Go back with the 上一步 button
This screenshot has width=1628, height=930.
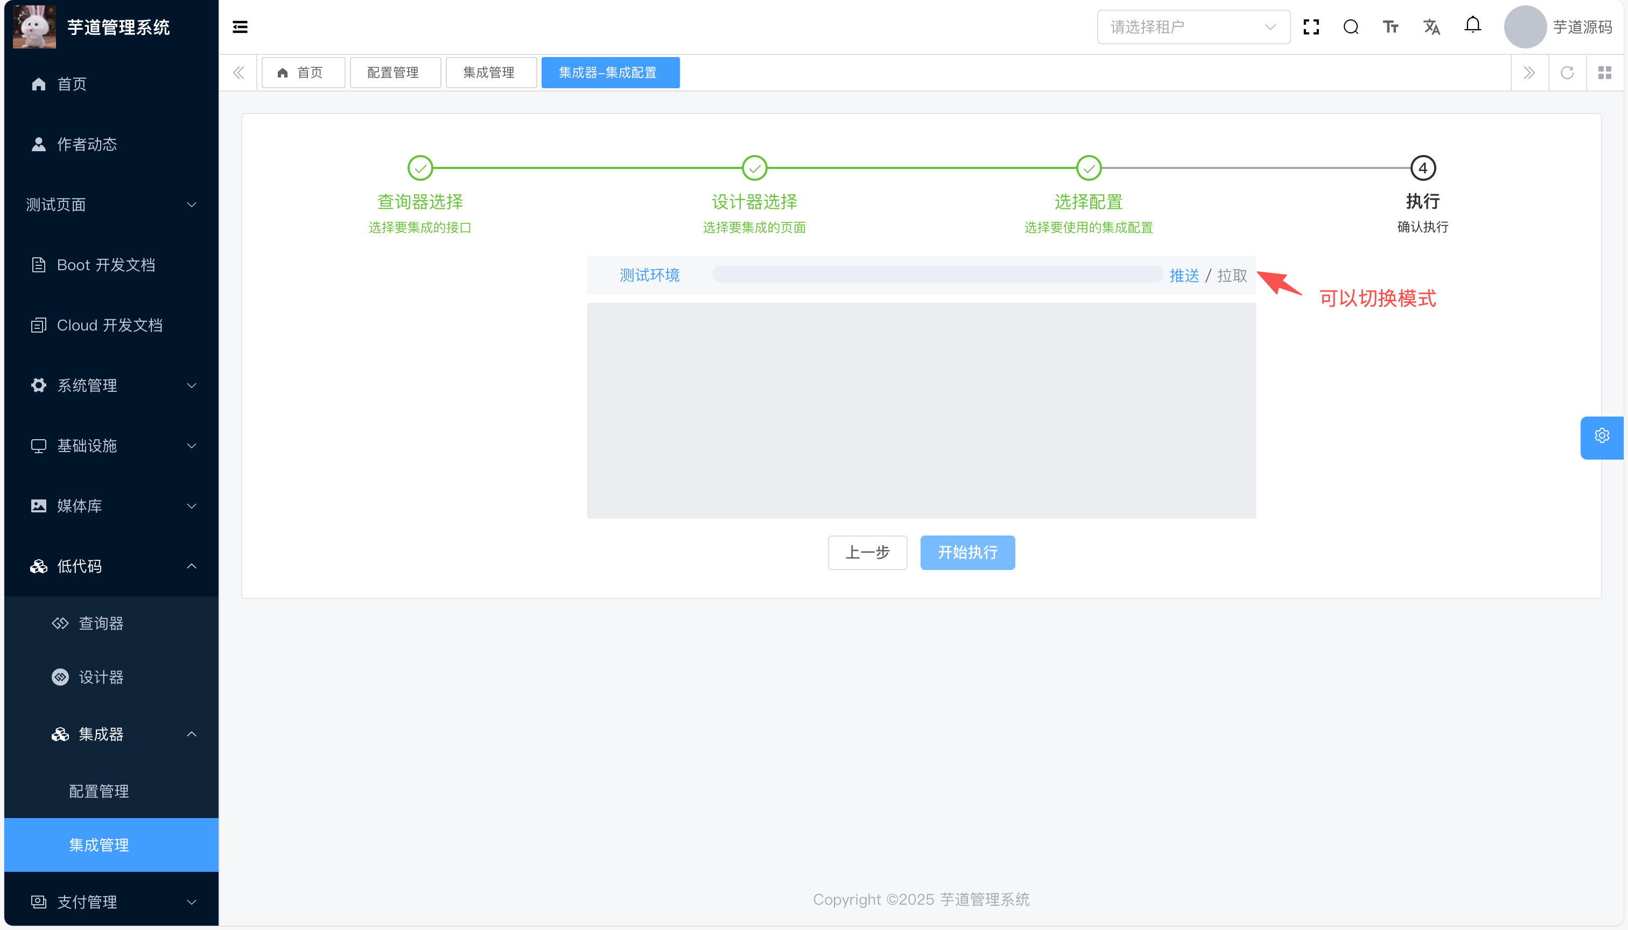[867, 553]
